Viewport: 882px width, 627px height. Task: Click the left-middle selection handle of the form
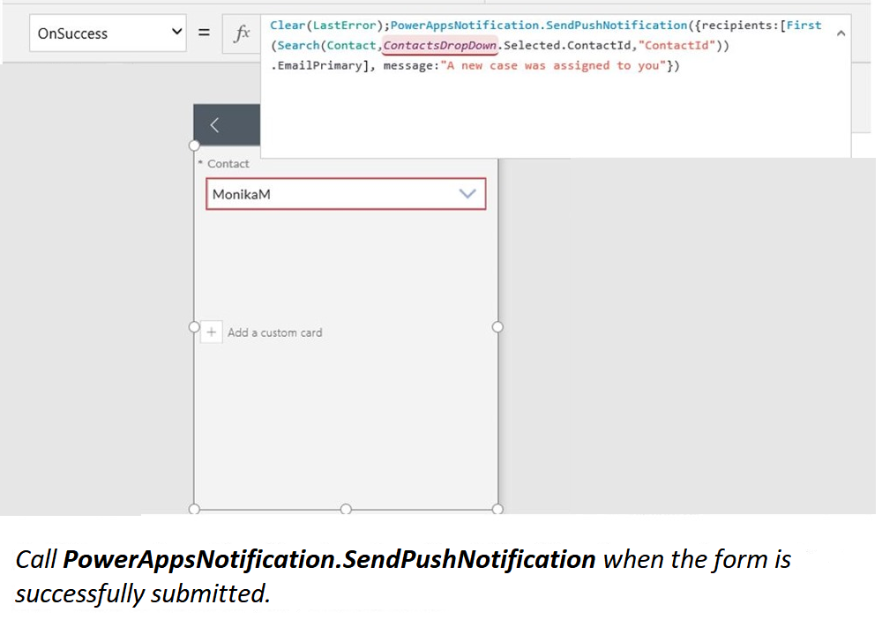[x=193, y=328]
